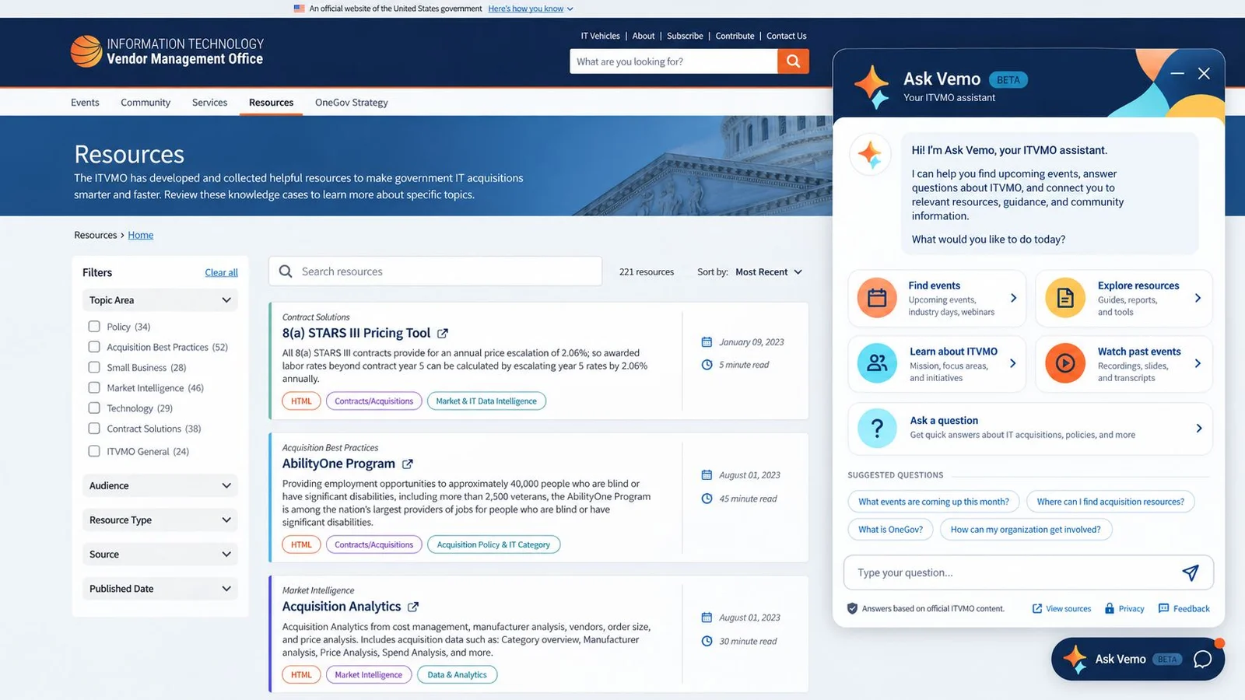Screen dimensions: 1245x700
Task: Click the Data & Analytics tag
Action: [457, 675]
